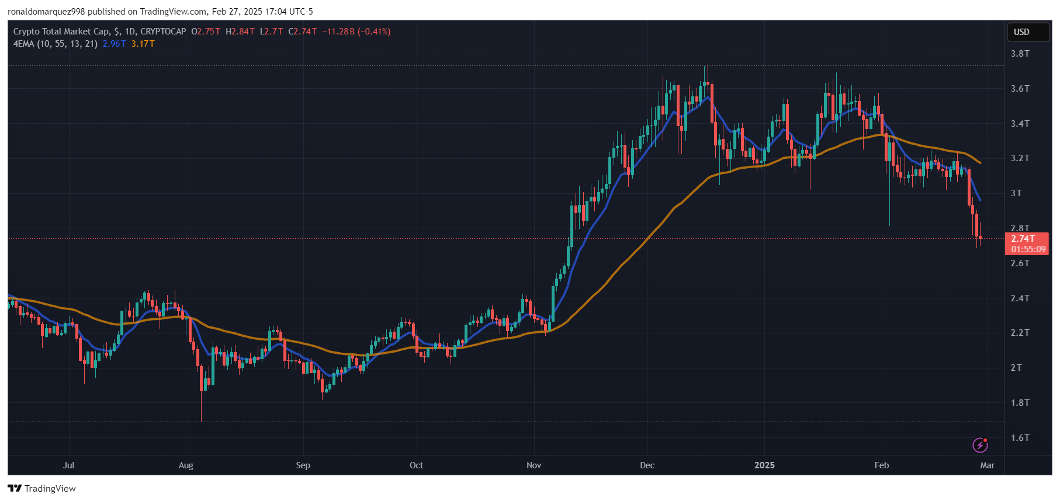Click the 2025 year marker on time axis
This screenshot has width=1060, height=501.
tap(764, 465)
